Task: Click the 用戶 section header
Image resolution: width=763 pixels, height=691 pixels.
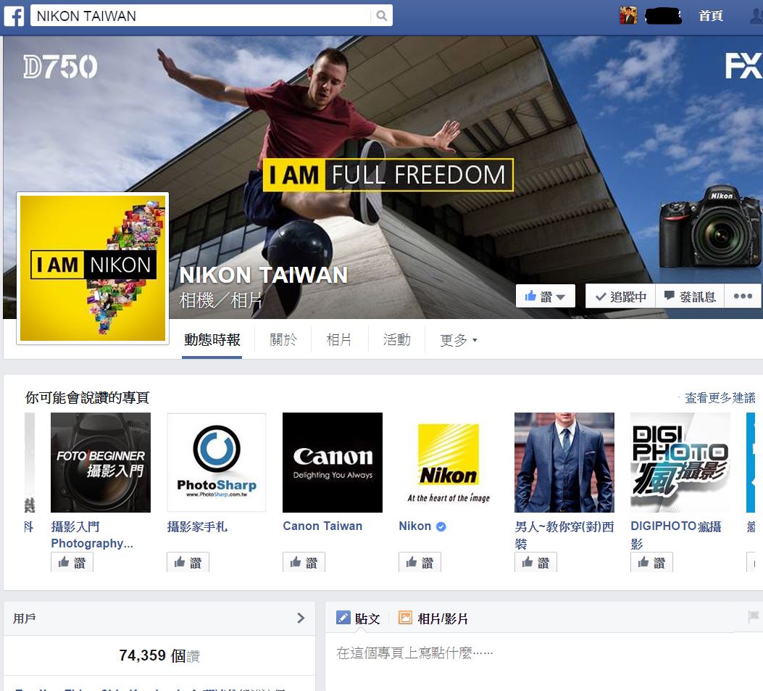Action: [159, 618]
